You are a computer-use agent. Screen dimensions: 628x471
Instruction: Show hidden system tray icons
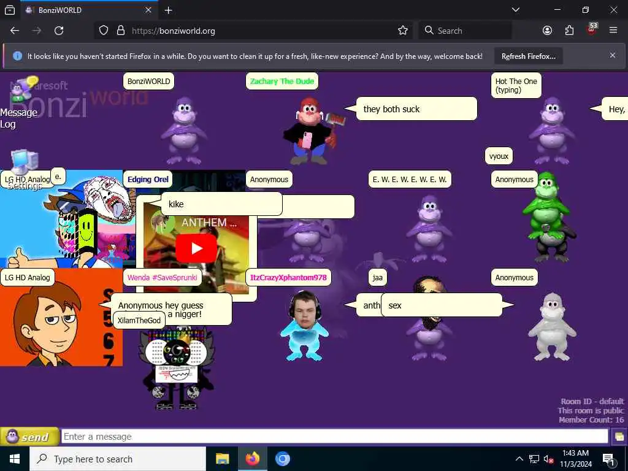click(519, 459)
